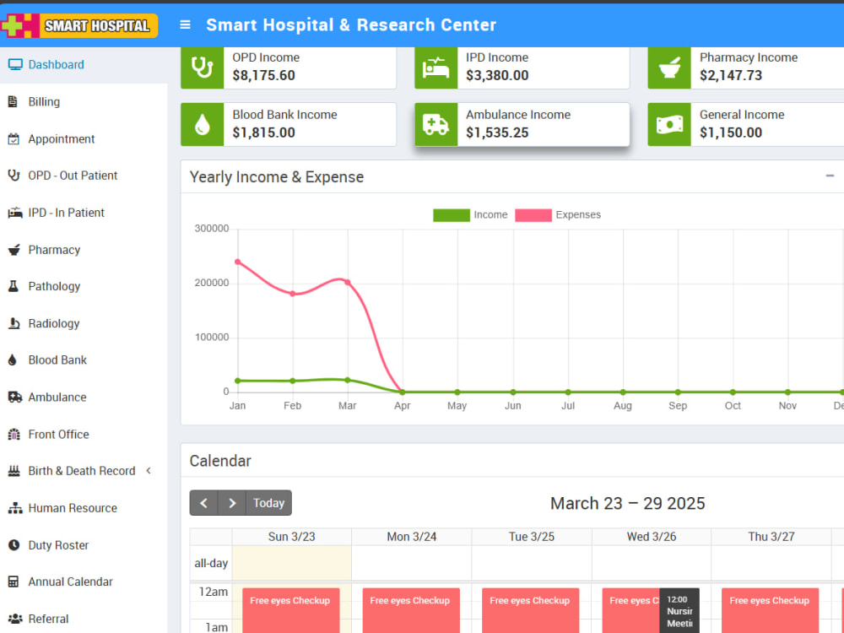This screenshot has height=633, width=844.
Task: Click the Pharmacy mortar sidebar icon
Action: (14, 250)
